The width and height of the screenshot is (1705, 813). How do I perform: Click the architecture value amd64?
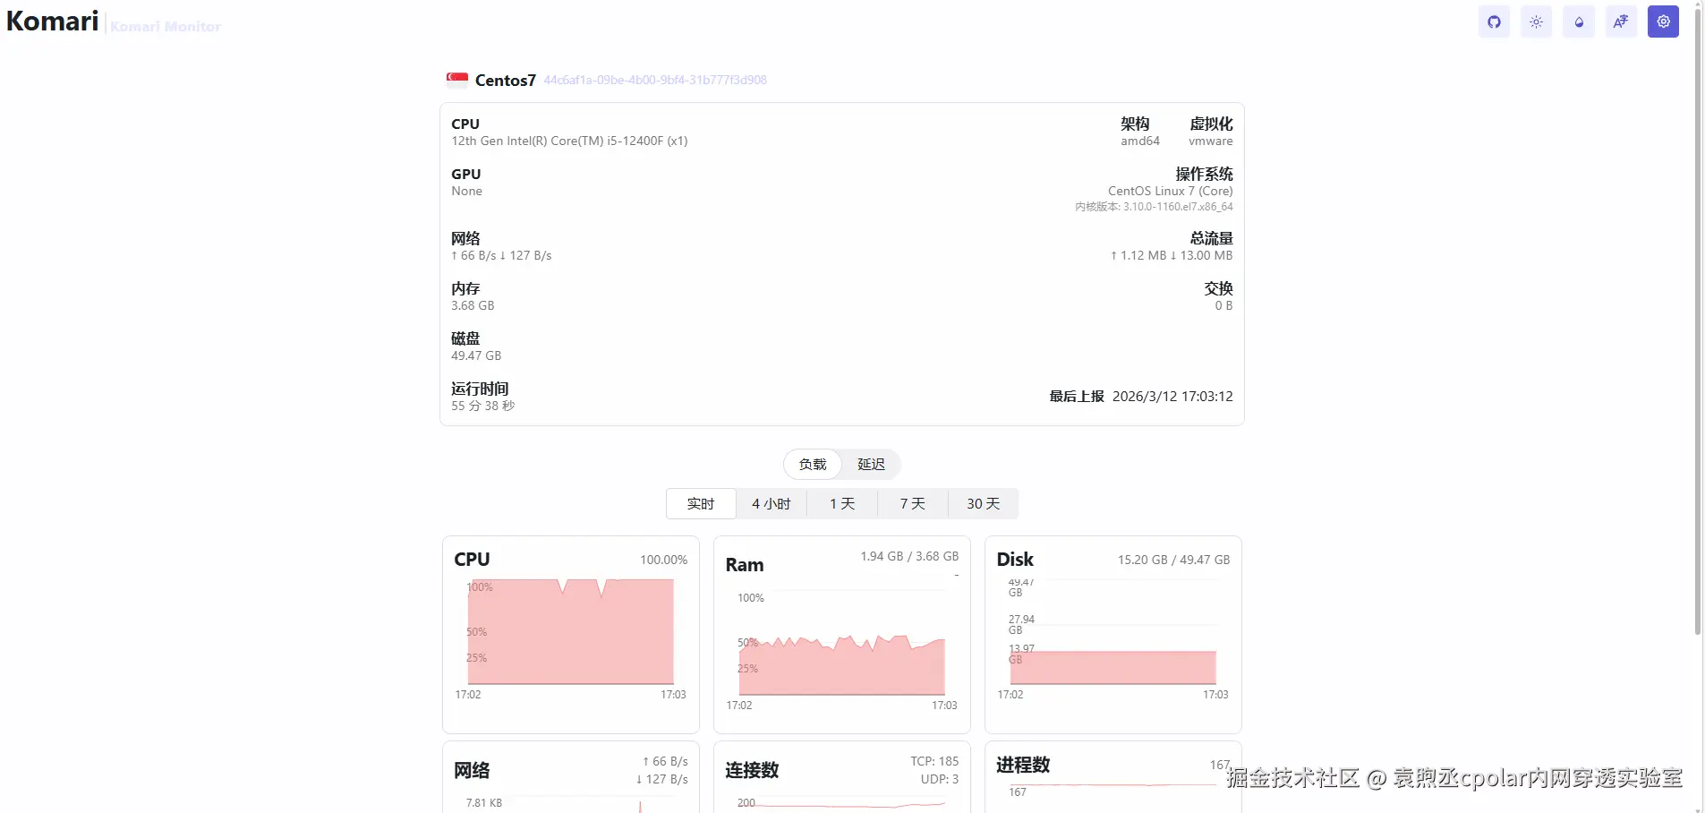[1140, 141]
